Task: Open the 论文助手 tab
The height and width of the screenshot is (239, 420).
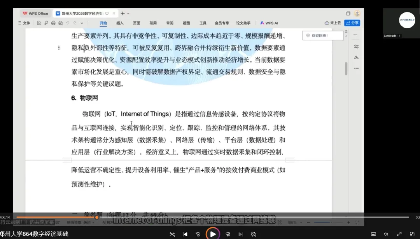Action: (243, 23)
